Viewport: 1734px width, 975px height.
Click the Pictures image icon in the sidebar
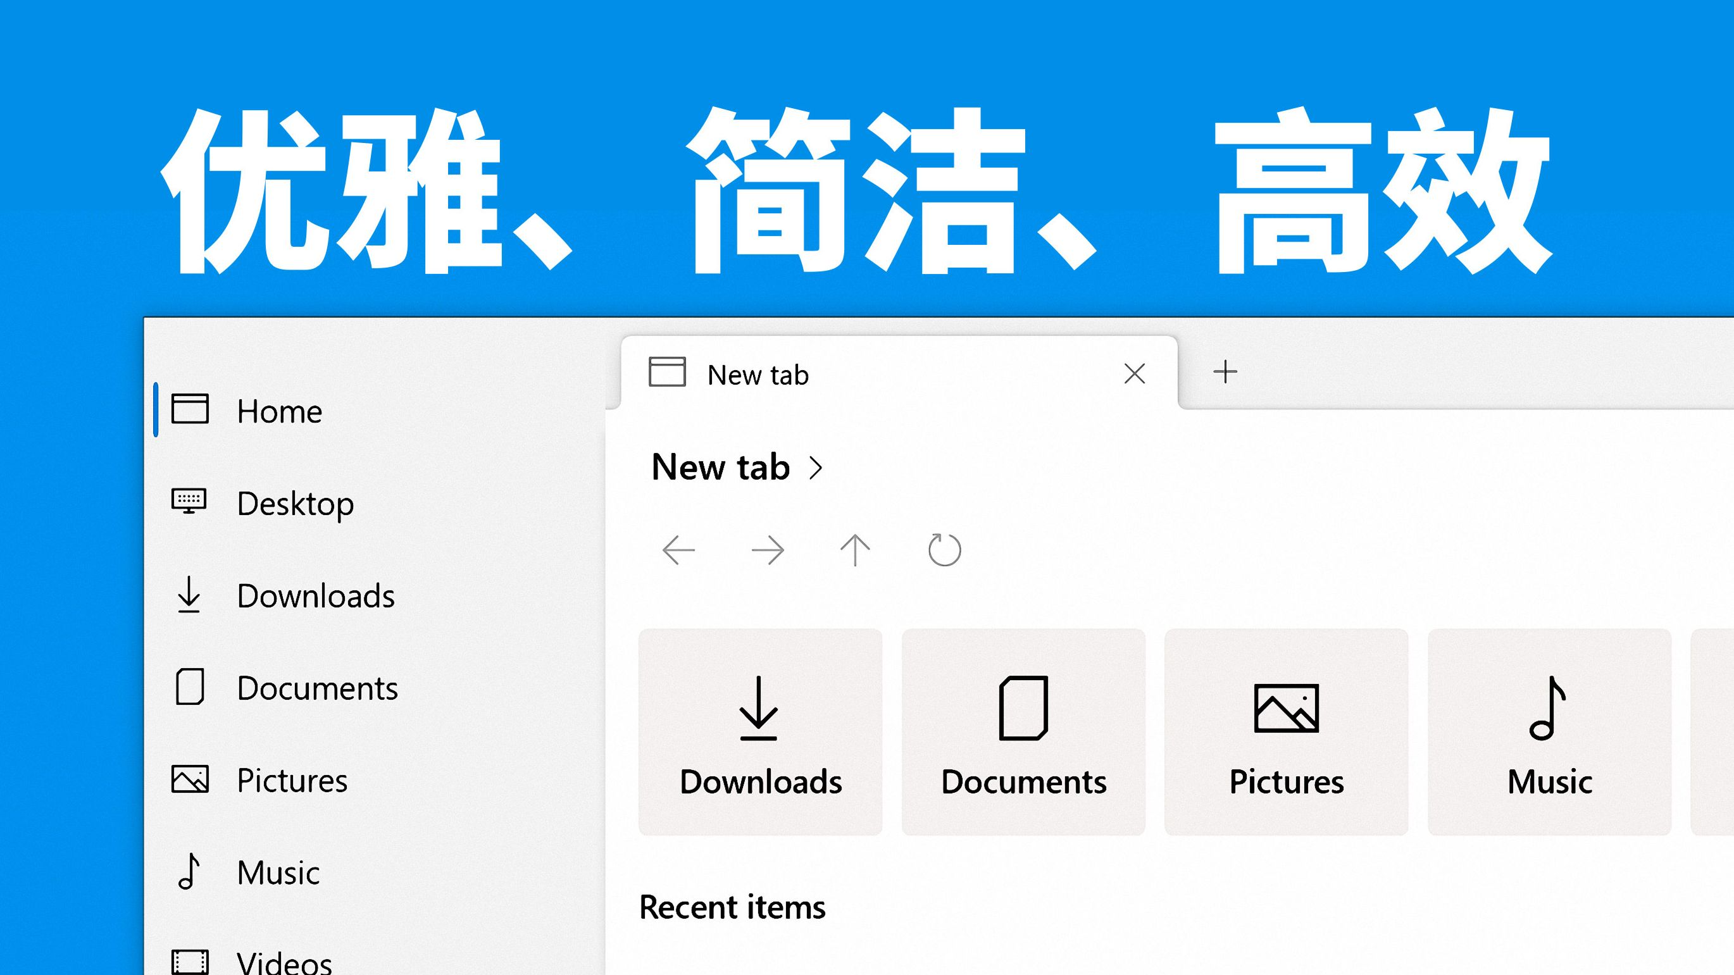pyautogui.click(x=190, y=779)
